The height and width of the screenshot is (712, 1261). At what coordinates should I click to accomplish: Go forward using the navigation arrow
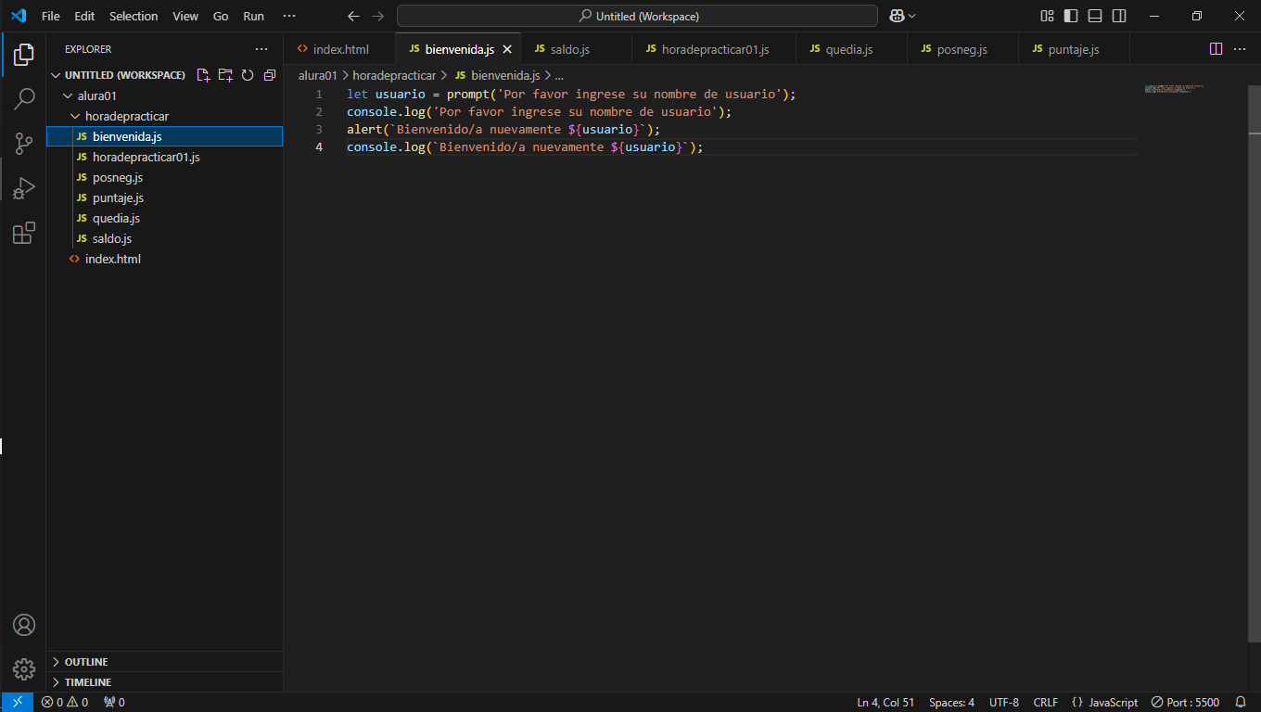[x=377, y=16]
